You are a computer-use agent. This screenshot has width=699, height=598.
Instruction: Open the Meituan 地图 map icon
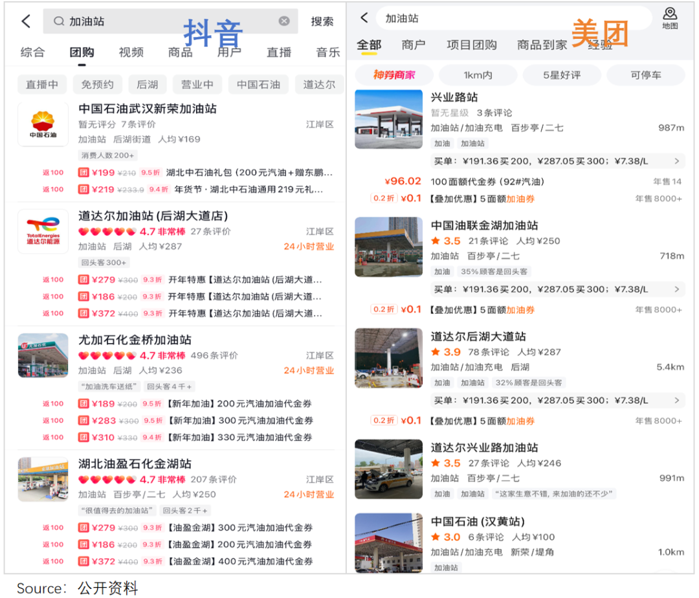point(670,18)
